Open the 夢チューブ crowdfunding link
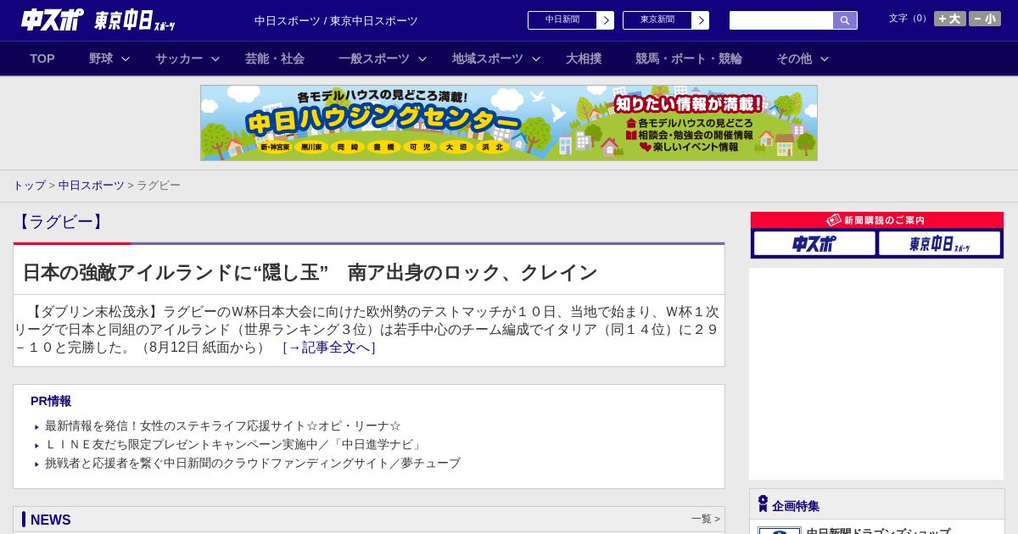 (x=253, y=463)
